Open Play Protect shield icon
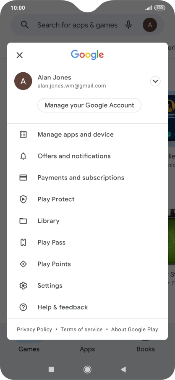 point(23,199)
